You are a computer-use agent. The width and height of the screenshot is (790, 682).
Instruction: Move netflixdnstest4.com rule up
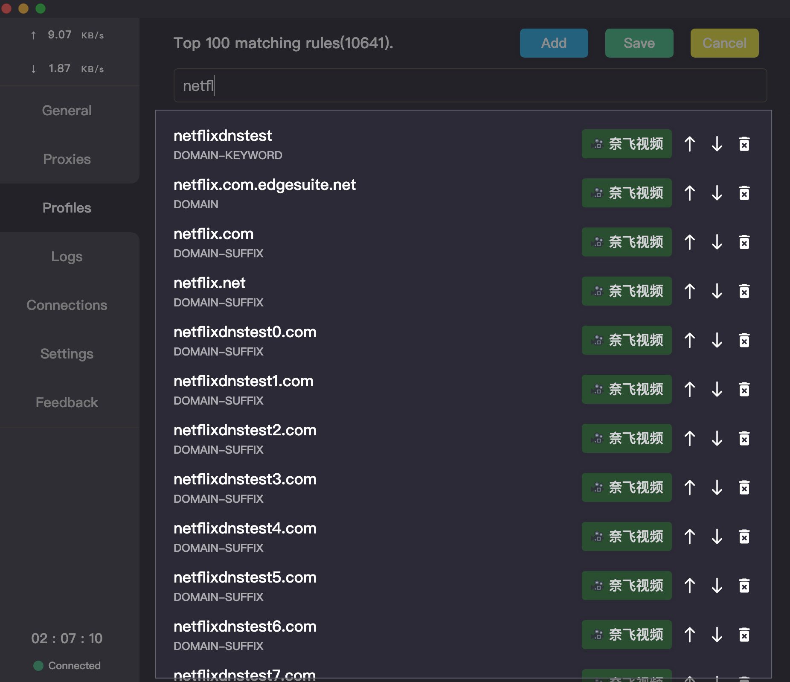690,537
